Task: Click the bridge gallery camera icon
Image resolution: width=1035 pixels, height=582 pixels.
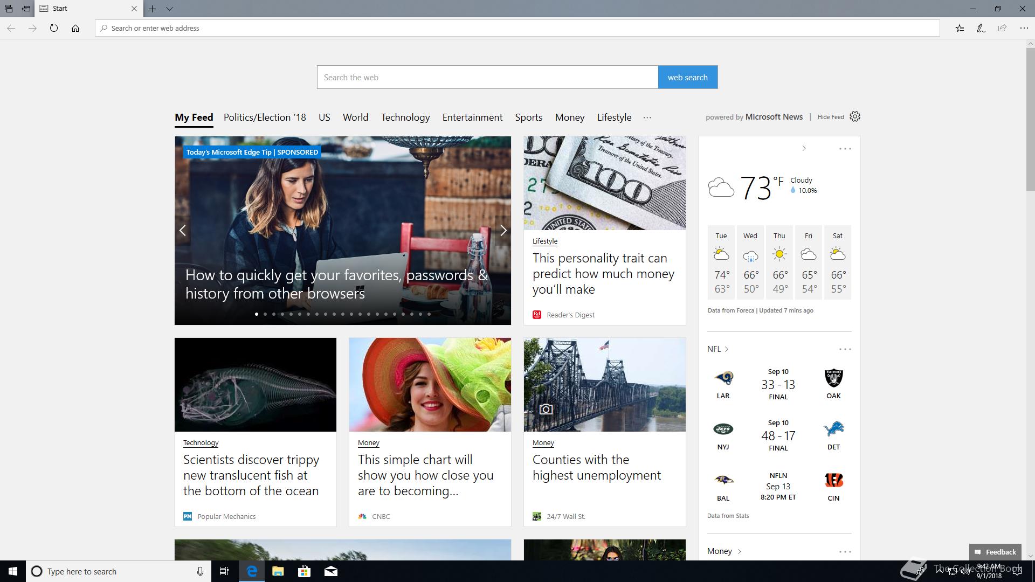Action: pyautogui.click(x=546, y=410)
